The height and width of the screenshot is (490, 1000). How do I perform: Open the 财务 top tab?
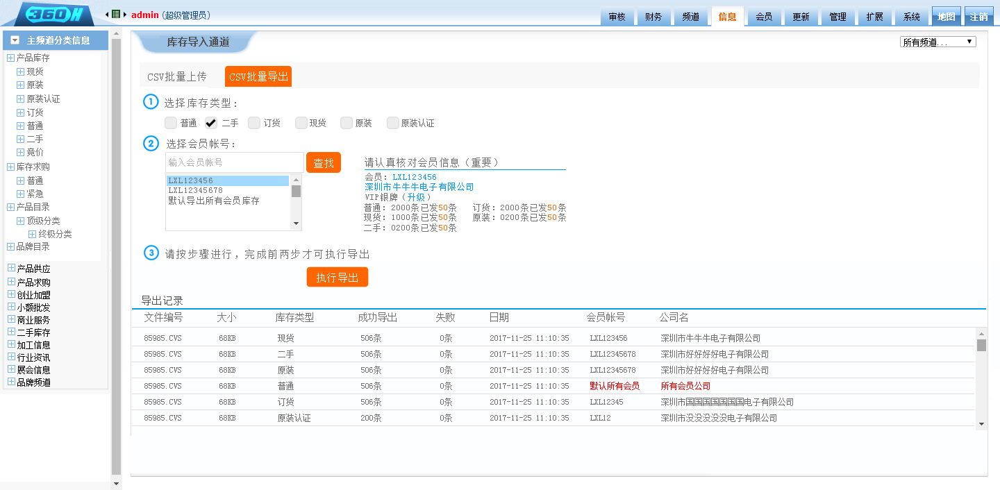(x=653, y=17)
